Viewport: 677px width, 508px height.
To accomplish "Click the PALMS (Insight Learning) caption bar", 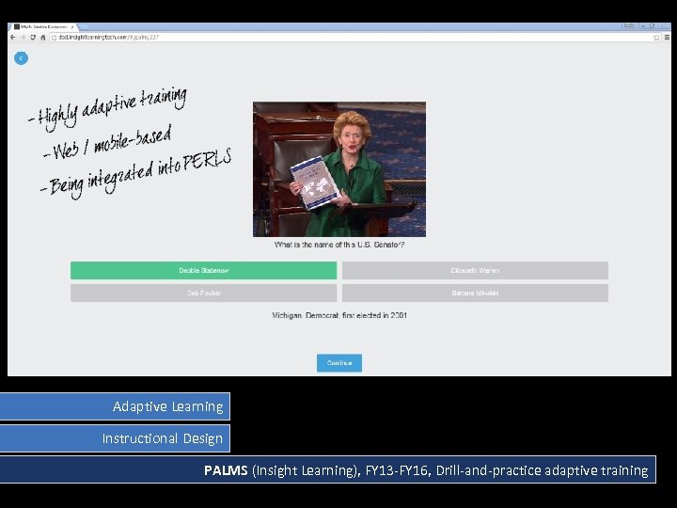I will (x=328, y=469).
